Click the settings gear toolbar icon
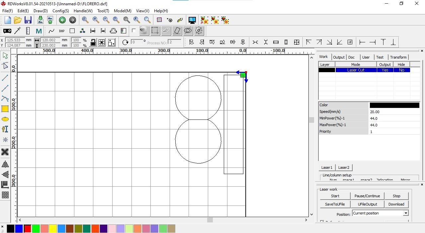Viewport: 425px width, 233px height. [x=199, y=31]
